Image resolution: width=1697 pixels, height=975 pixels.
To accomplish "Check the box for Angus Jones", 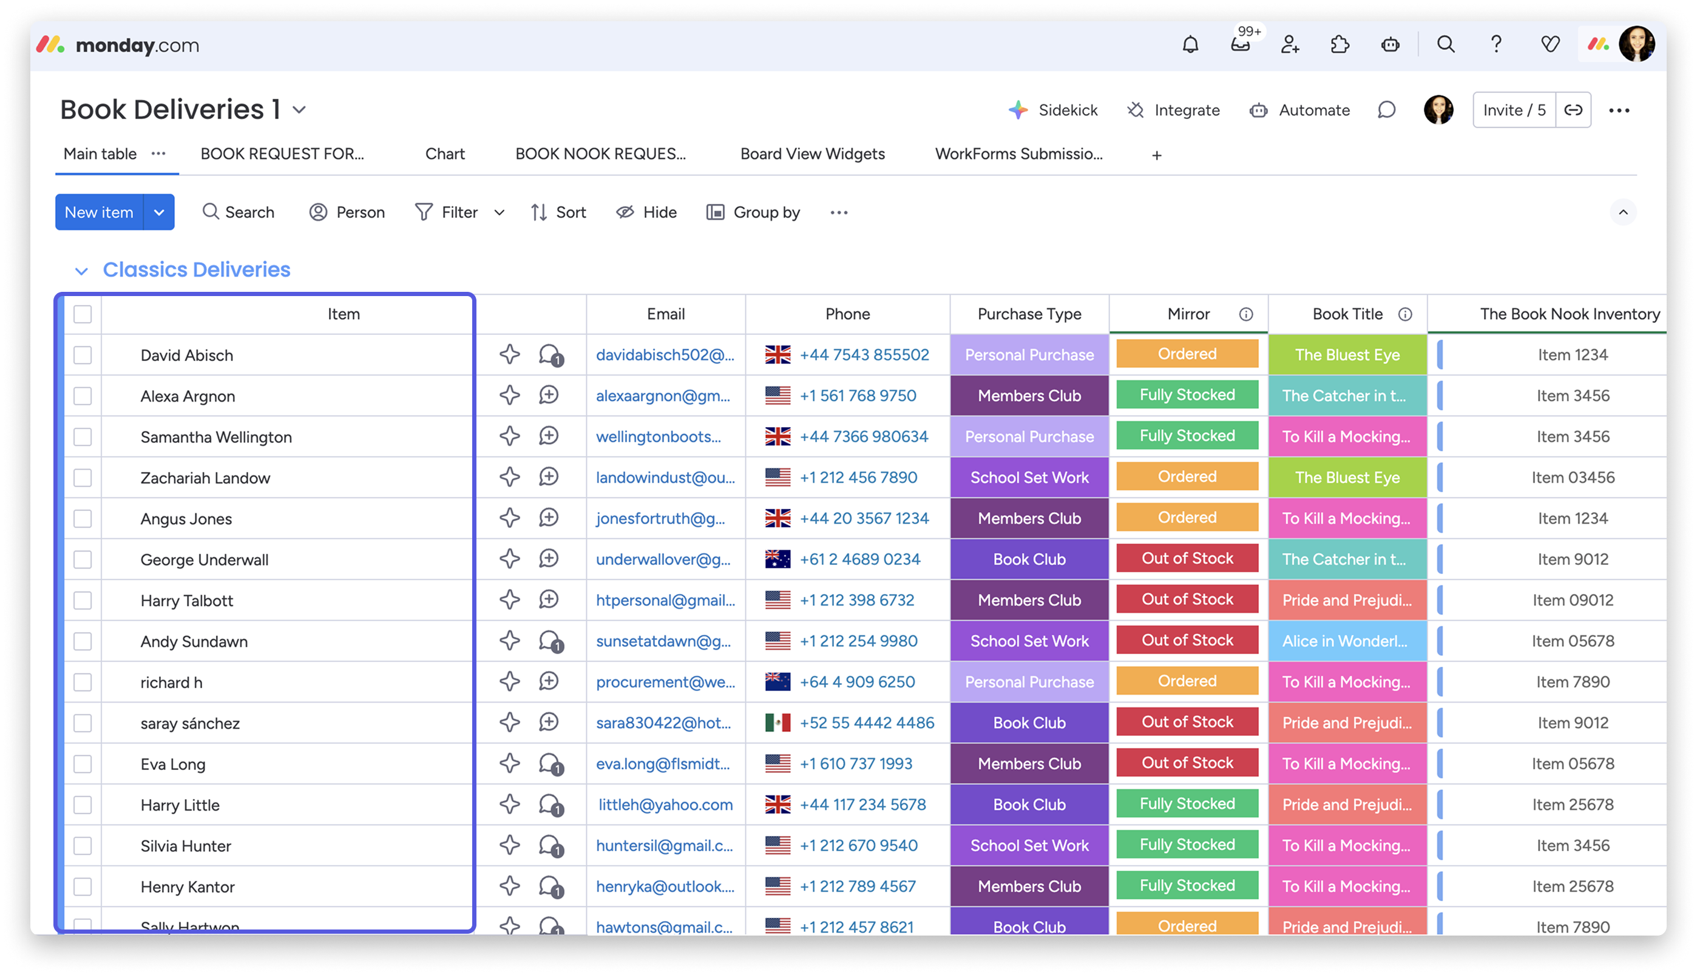I will click(x=83, y=518).
